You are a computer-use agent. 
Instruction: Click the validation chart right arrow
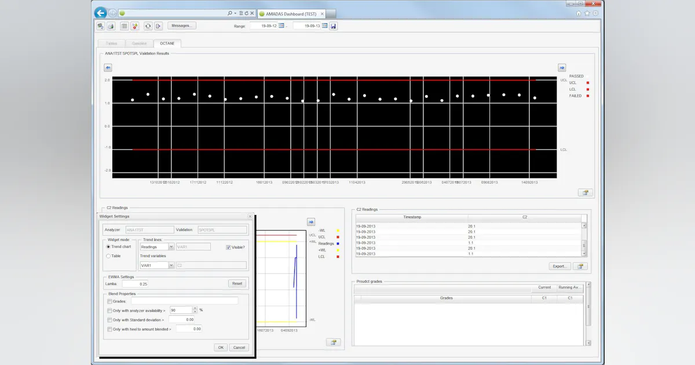point(562,67)
